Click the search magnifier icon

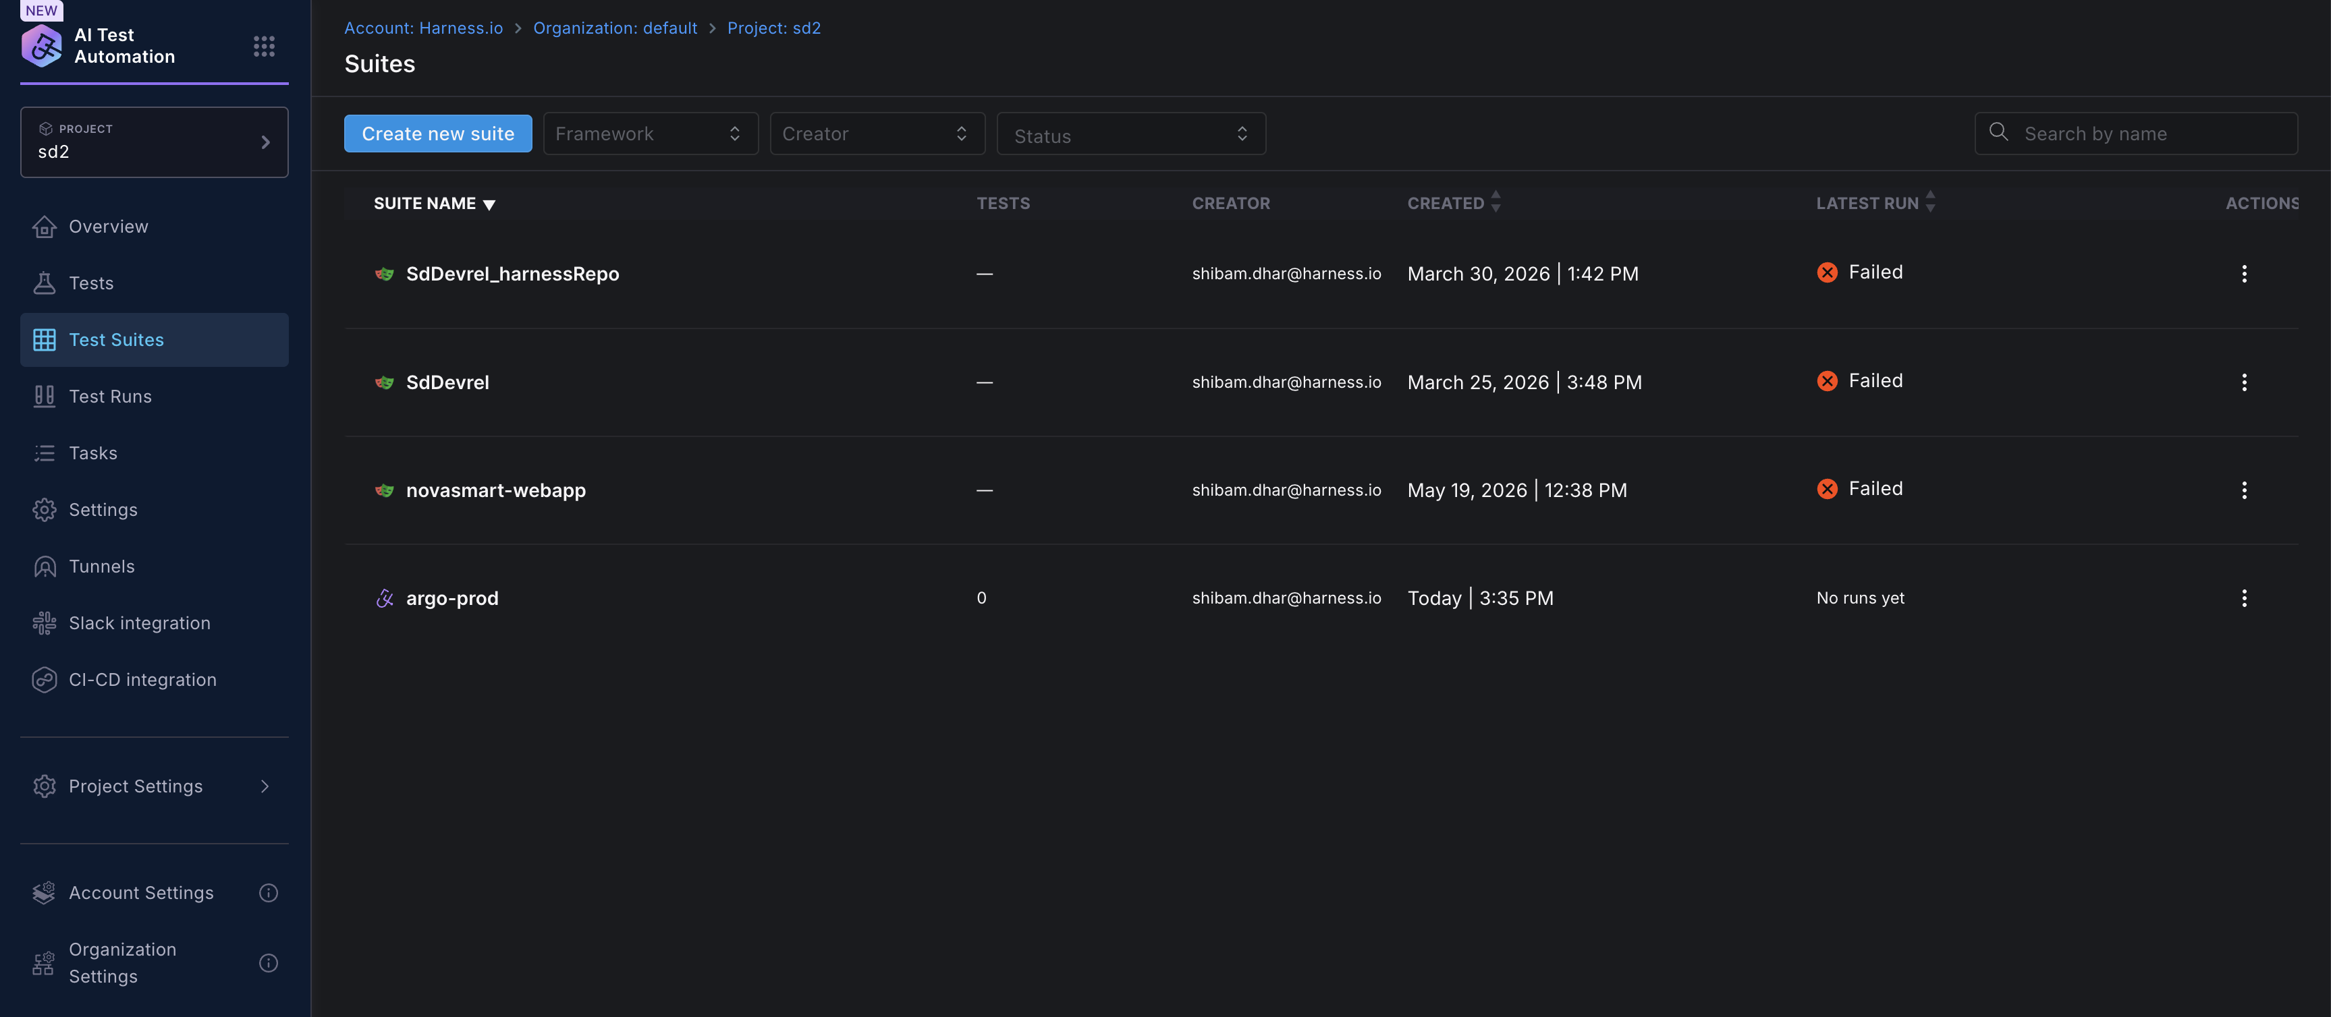[1999, 132]
